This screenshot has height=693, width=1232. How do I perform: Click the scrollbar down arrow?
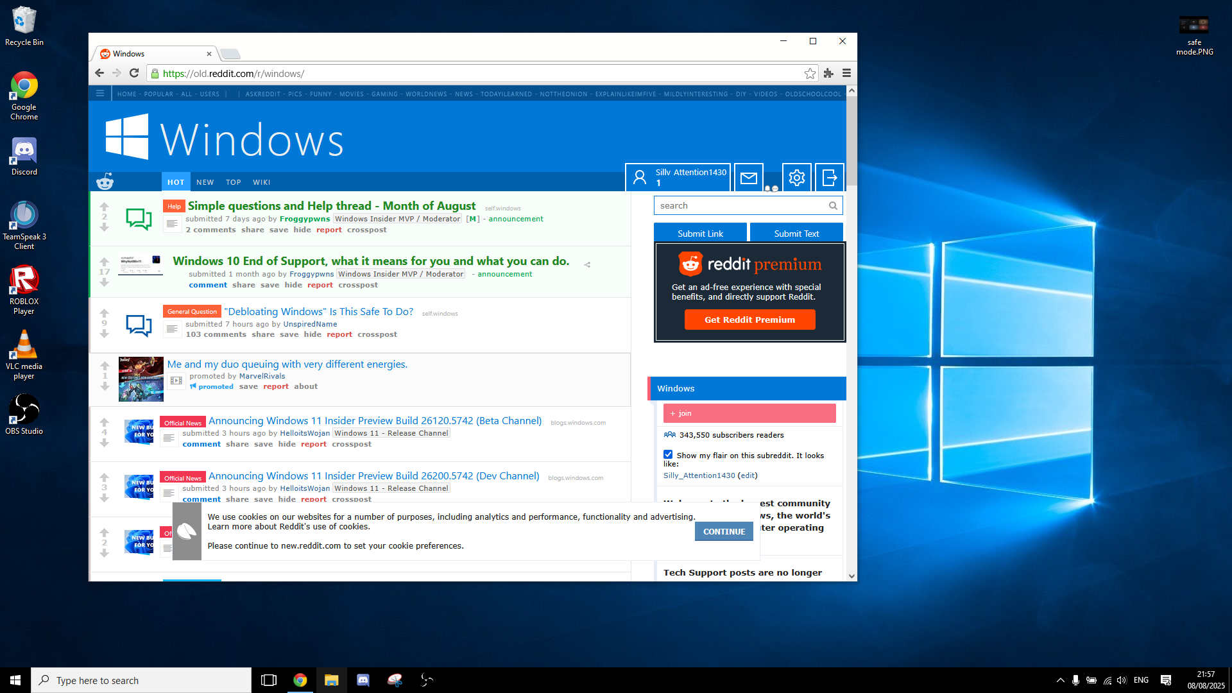click(x=851, y=576)
